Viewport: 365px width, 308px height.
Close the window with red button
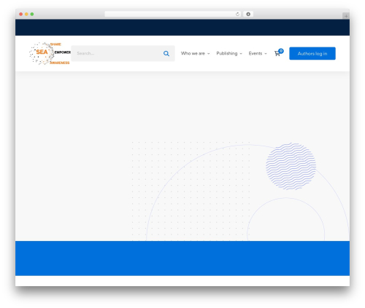coord(21,14)
